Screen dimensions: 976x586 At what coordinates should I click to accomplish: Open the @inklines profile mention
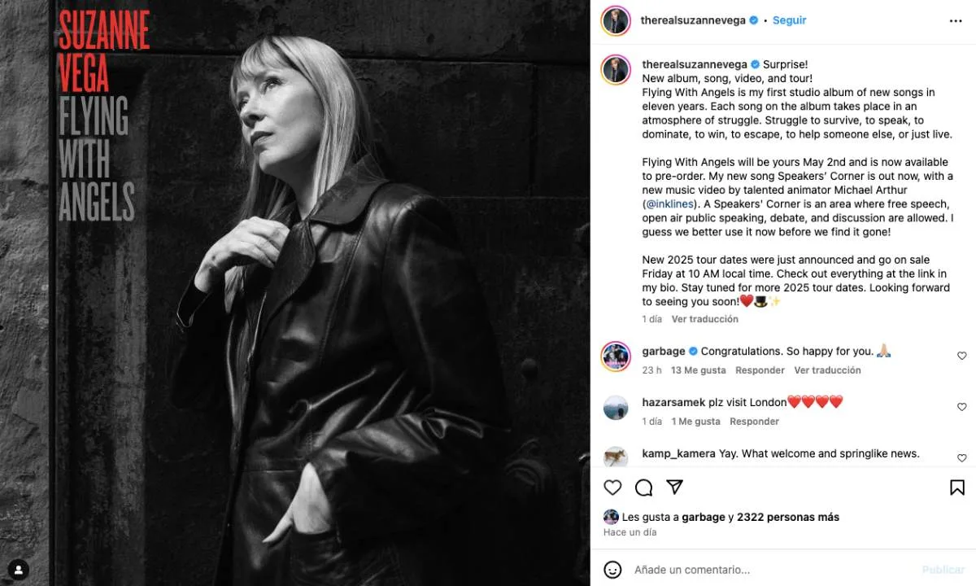click(x=670, y=204)
